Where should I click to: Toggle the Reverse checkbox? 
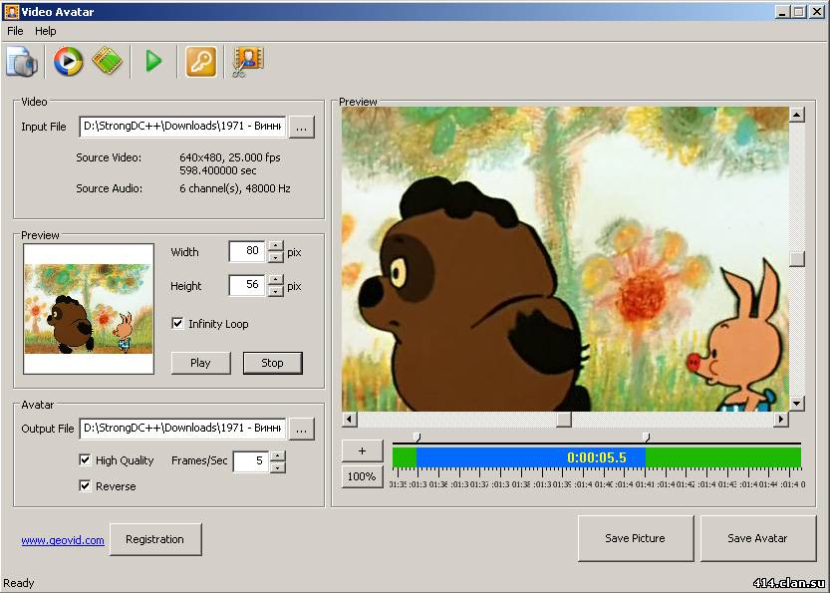click(85, 485)
